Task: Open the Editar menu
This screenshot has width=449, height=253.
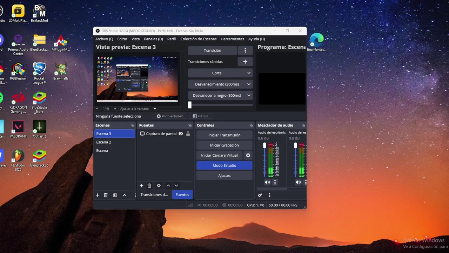Action: (122, 39)
